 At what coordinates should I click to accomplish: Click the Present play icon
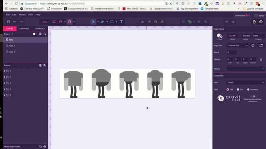pyautogui.click(x=261, y=22)
